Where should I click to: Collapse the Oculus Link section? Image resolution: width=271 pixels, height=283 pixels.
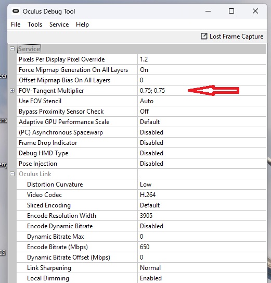pyautogui.click(x=12, y=174)
